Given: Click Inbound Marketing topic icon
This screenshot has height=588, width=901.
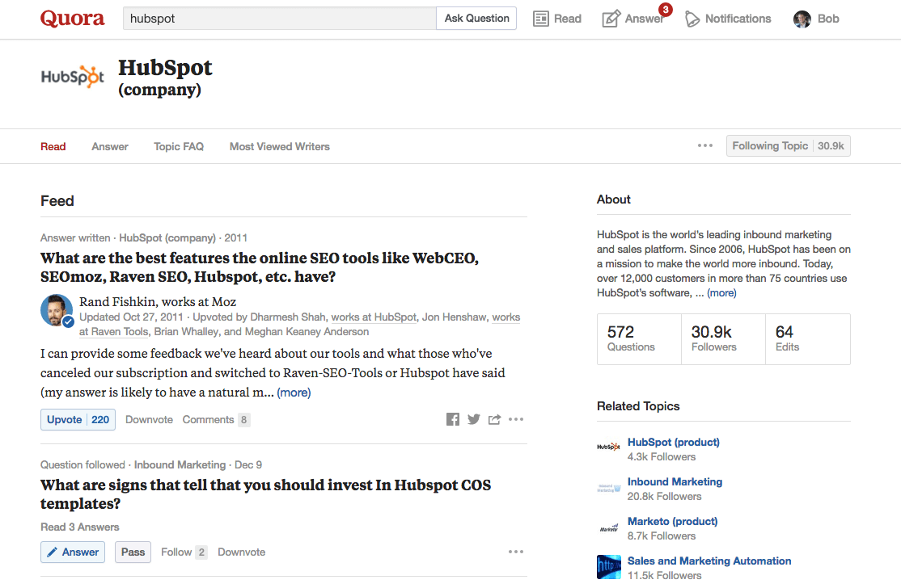Looking at the screenshot, I should pyautogui.click(x=608, y=488).
